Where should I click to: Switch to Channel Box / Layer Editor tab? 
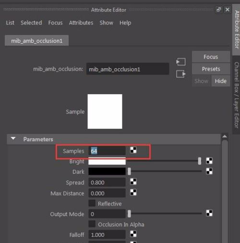pos(236,95)
